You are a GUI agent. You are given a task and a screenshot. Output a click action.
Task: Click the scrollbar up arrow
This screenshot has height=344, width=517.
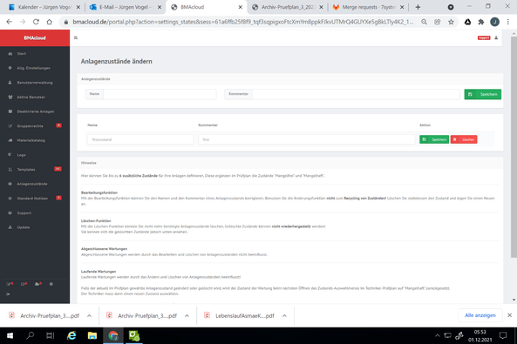[x=514, y=33]
